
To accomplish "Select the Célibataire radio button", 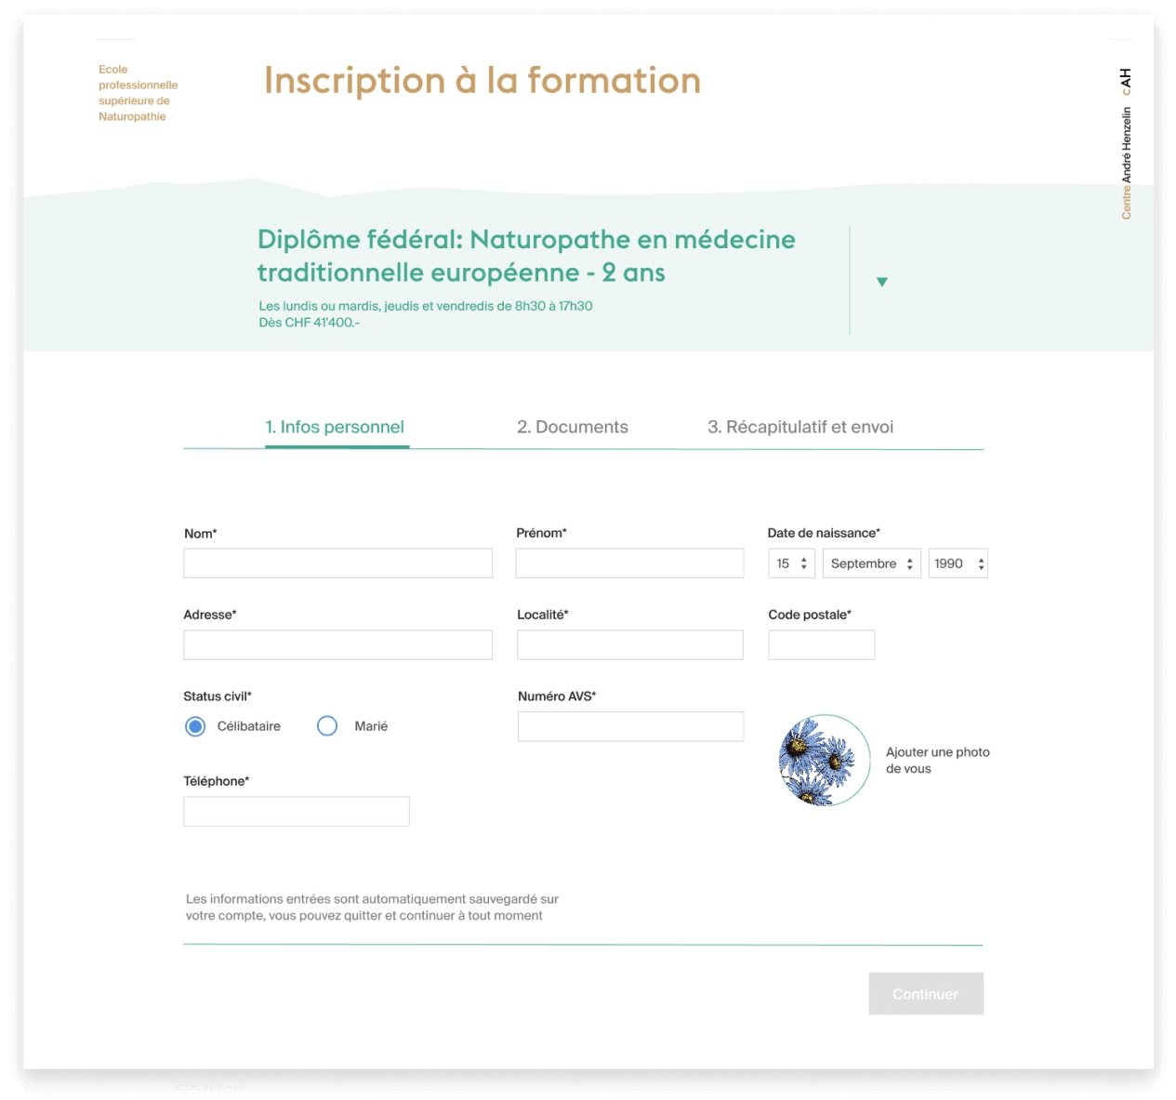I will (x=195, y=726).
